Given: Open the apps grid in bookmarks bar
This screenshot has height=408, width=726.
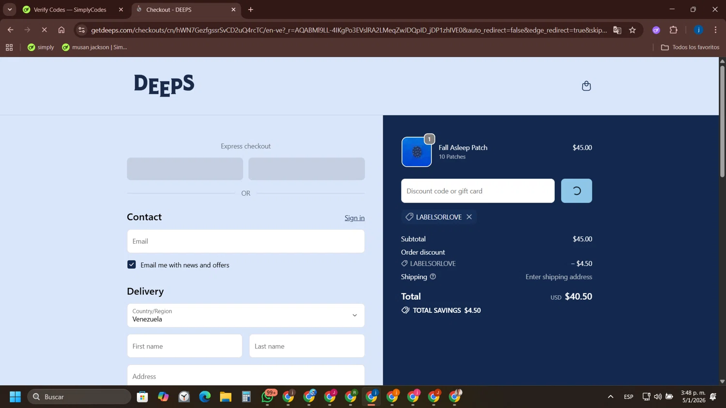Looking at the screenshot, I should click(x=9, y=47).
